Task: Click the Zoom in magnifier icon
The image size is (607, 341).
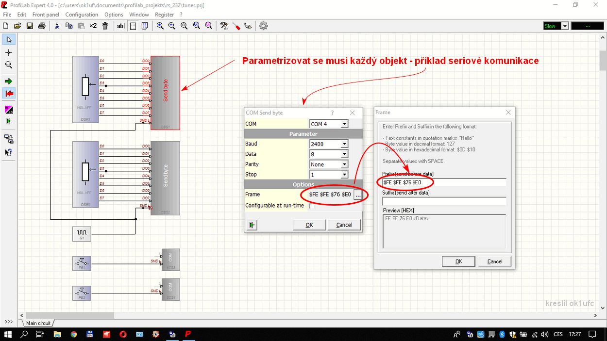Action: [x=160, y=26]
